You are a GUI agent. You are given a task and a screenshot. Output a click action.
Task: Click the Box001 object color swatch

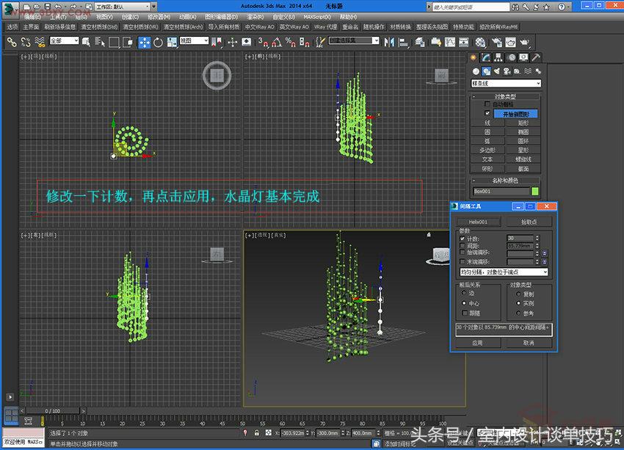(x=534, y=189)
